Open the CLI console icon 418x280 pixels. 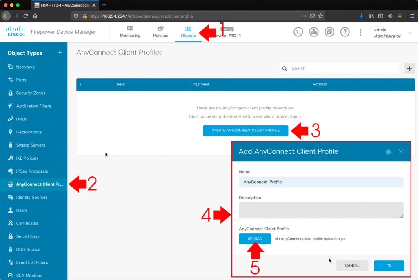pyautogui.click(x=298, y=32)
